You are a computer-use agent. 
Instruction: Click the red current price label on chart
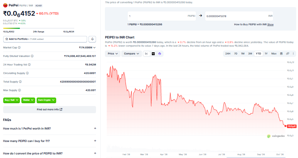(x=292, y=126)
